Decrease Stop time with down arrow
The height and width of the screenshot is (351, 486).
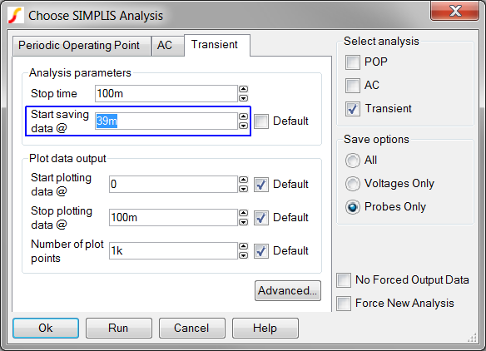[244, 98]
